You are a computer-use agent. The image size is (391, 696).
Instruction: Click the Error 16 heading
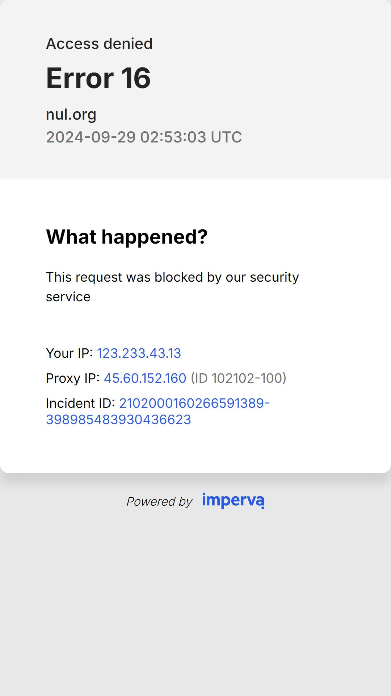click(x=98, y=78)
